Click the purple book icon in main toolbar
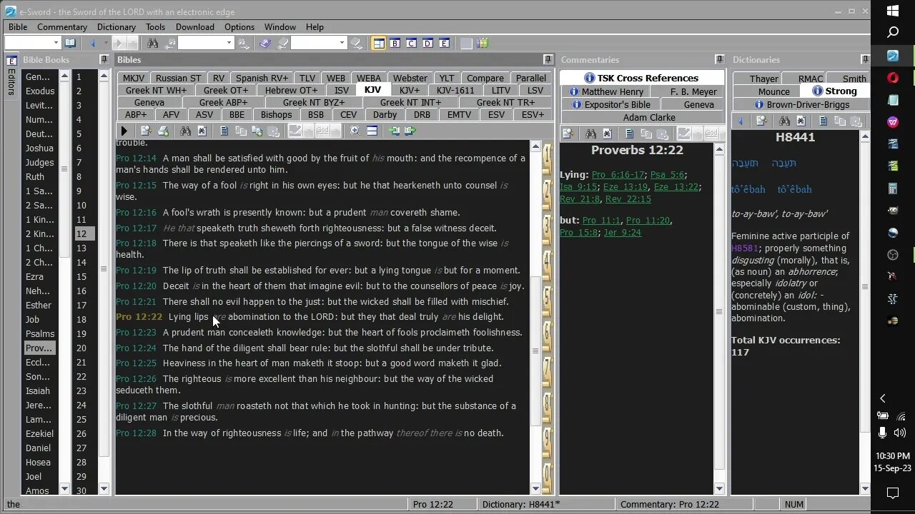915x514 pixels. tap(265, 43)
